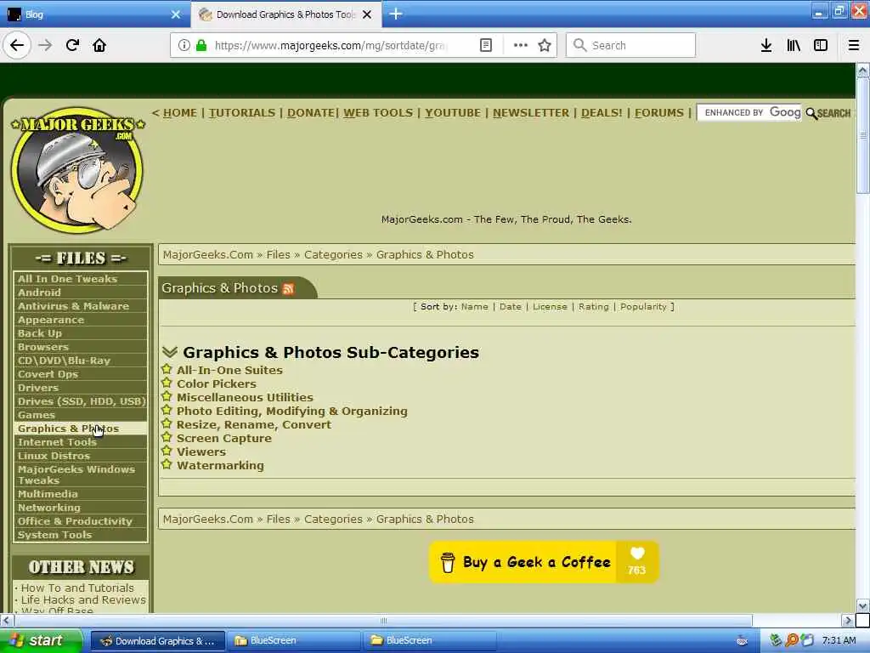The width and height of the screenshot is (870, 653).
Task: Click the star beside Watermarking
Action: coord(167,464)
